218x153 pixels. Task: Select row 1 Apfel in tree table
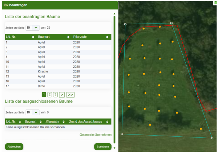pyautogui.click(x=58, y=42)
